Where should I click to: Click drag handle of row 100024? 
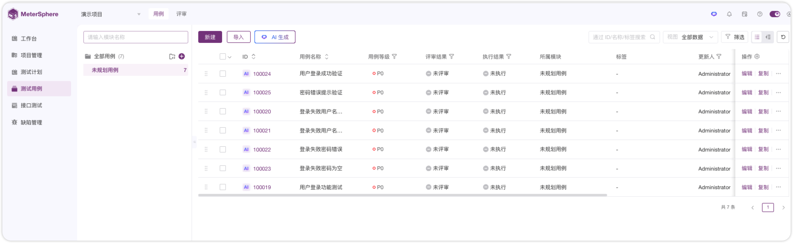[x=206, y=74]
